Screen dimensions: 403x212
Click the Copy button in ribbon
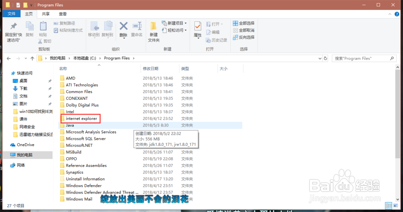(x=29, y=29)
